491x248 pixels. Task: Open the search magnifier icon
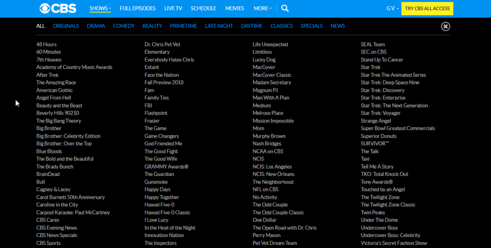[285, 9]
